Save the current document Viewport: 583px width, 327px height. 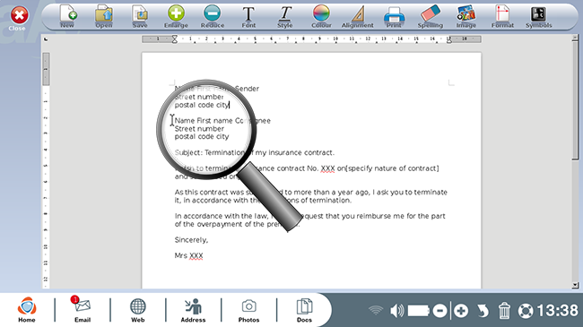140,17
